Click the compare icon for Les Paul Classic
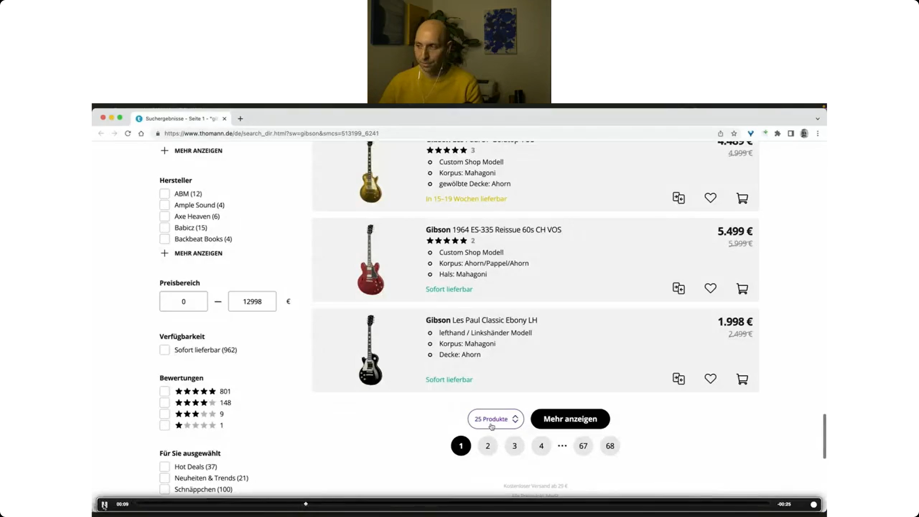This screenshot has width=919, height=517. pos(679,379)
